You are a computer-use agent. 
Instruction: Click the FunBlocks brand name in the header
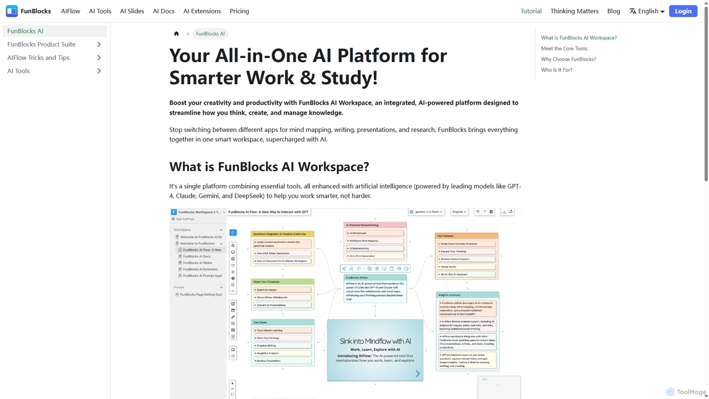36,11
